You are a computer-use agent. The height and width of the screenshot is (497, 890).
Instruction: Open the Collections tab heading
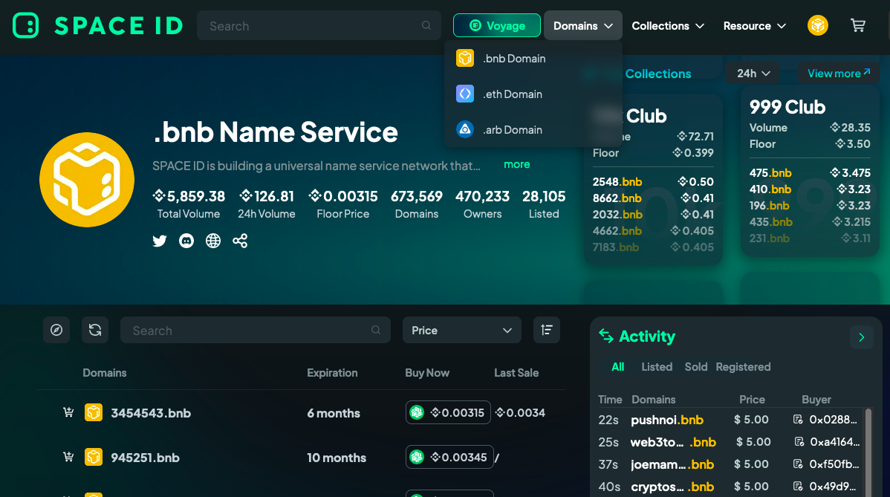click(658, 74)
